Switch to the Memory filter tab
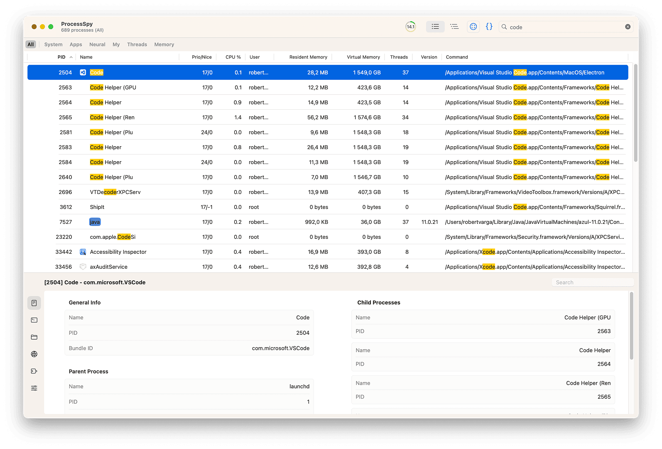The image size is (662, 449). [164, 44]
